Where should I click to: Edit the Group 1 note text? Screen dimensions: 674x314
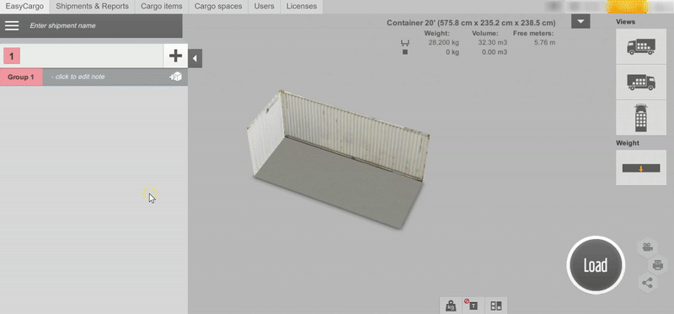tap(78, 77)
